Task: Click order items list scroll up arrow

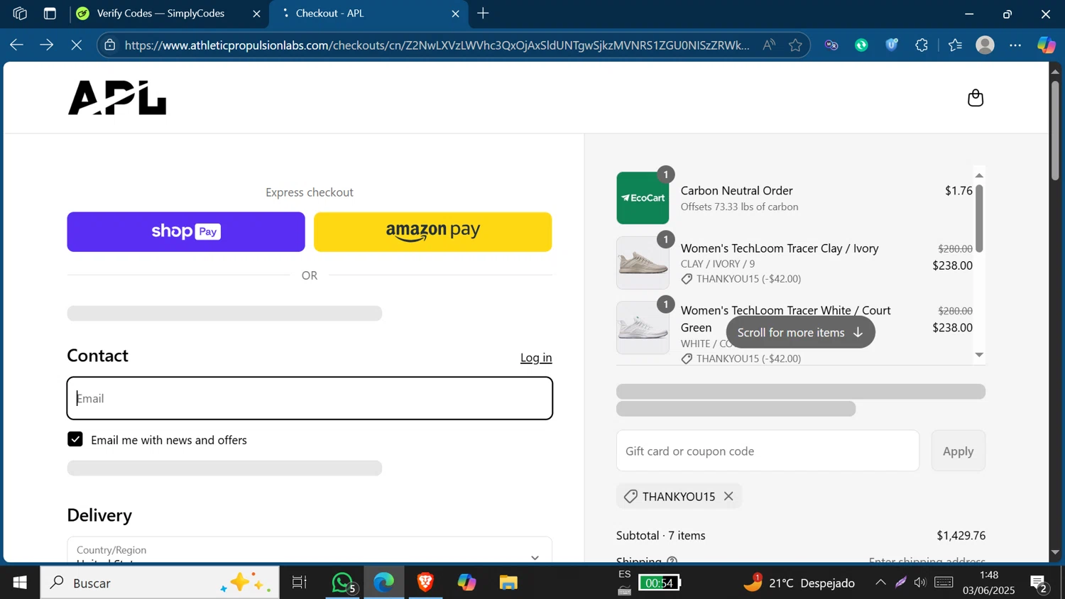Action: point(979,175)
